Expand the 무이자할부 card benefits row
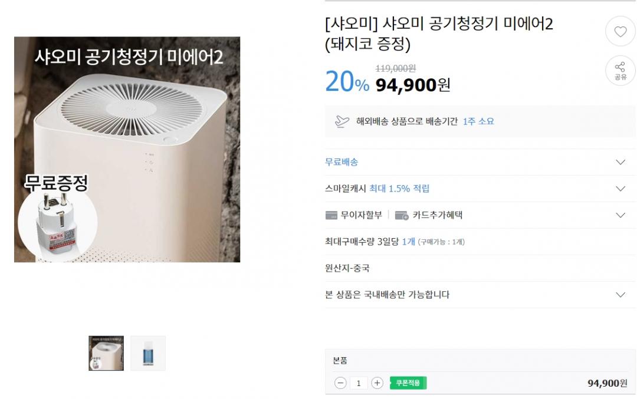 [620, 215]
